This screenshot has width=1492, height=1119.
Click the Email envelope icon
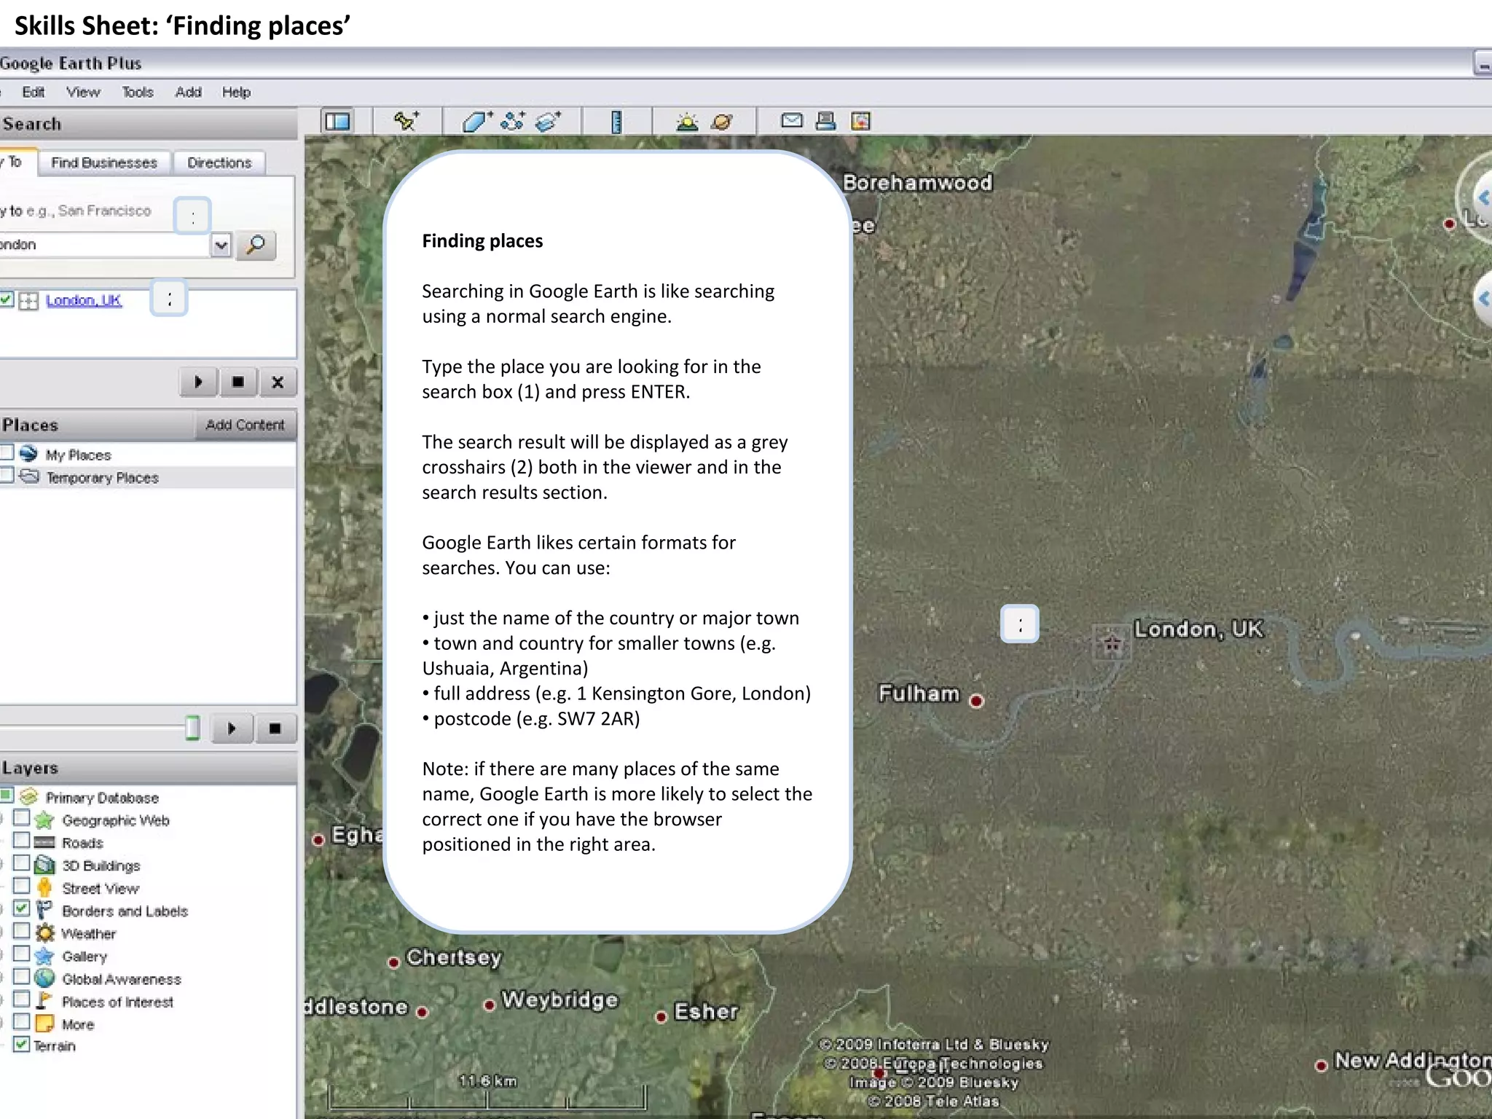click(x=791, y=120)
